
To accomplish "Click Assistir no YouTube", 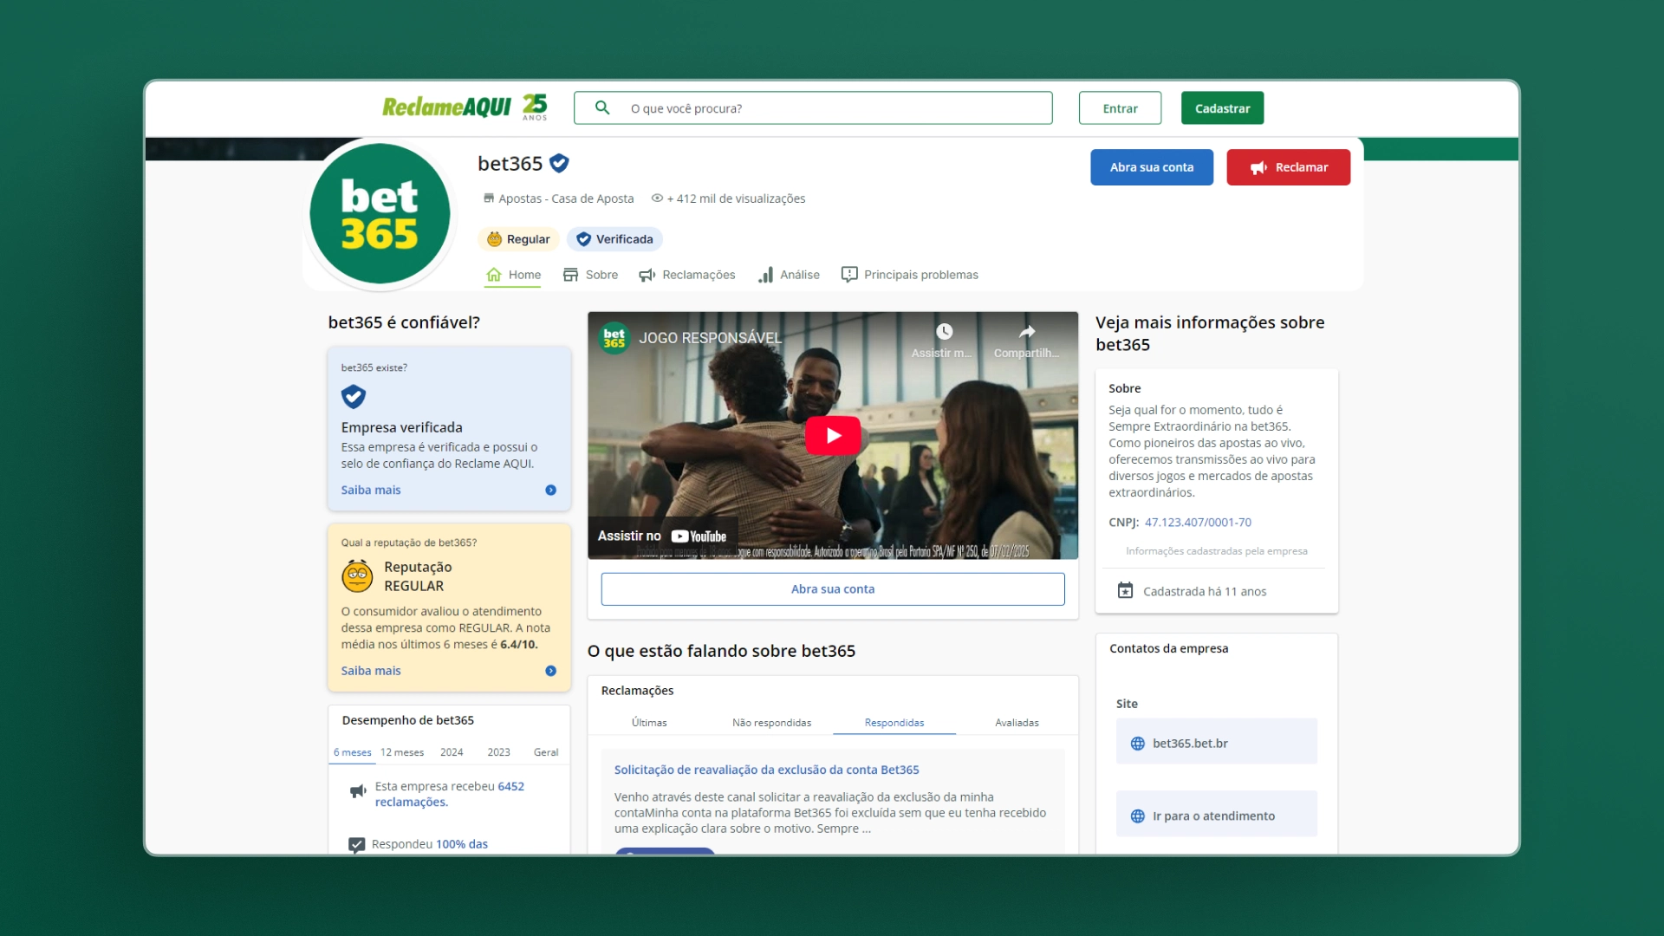I will pyautogui.click(x=662, y=536).
